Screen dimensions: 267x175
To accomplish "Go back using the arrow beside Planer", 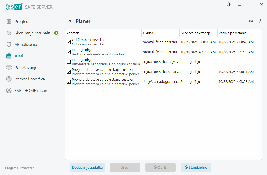I will [x=70, y=21].
